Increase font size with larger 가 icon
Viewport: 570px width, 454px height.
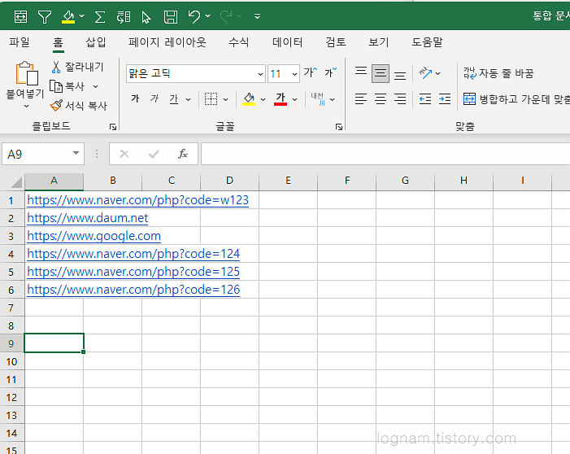(311, 72)
